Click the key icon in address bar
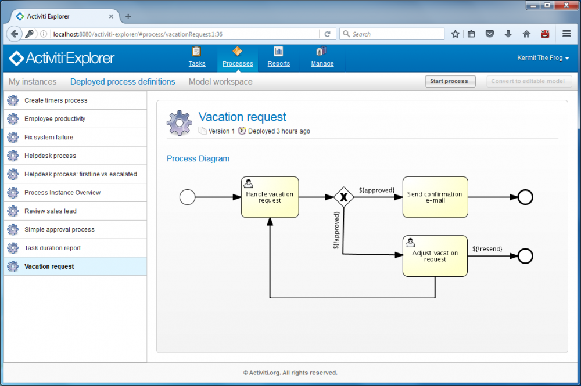 (29, 34)
